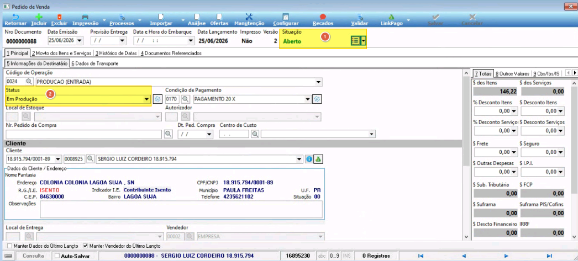Click the blue client info icon
578x261 pixels.
[x=309, y=159]
